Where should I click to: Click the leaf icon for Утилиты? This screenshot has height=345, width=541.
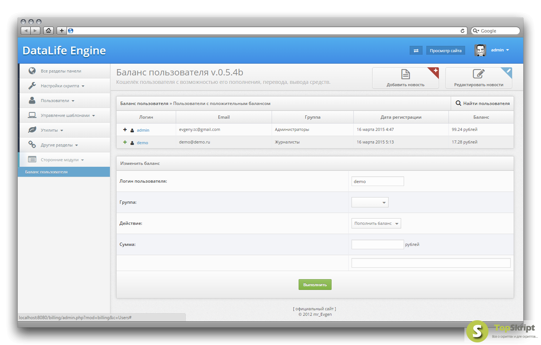(x=32, y=130)
